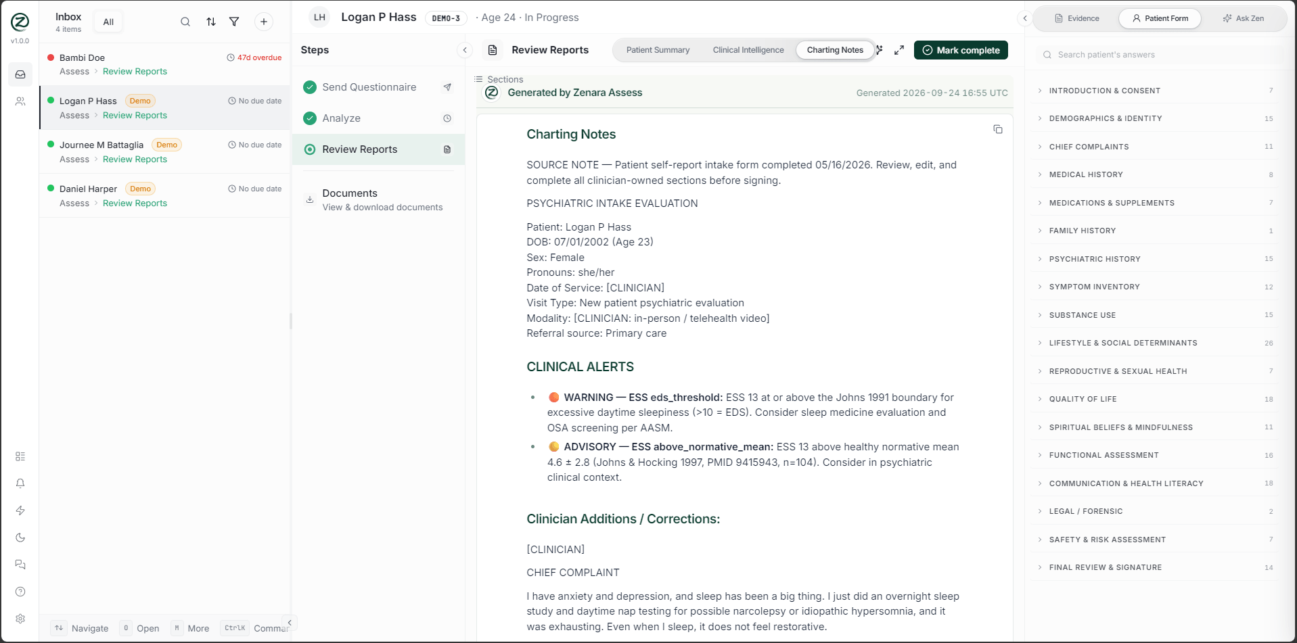This screenshot has width=1297, height=643.
Task: Open notifications bell in the sidebar
Action: pos(20,483)
